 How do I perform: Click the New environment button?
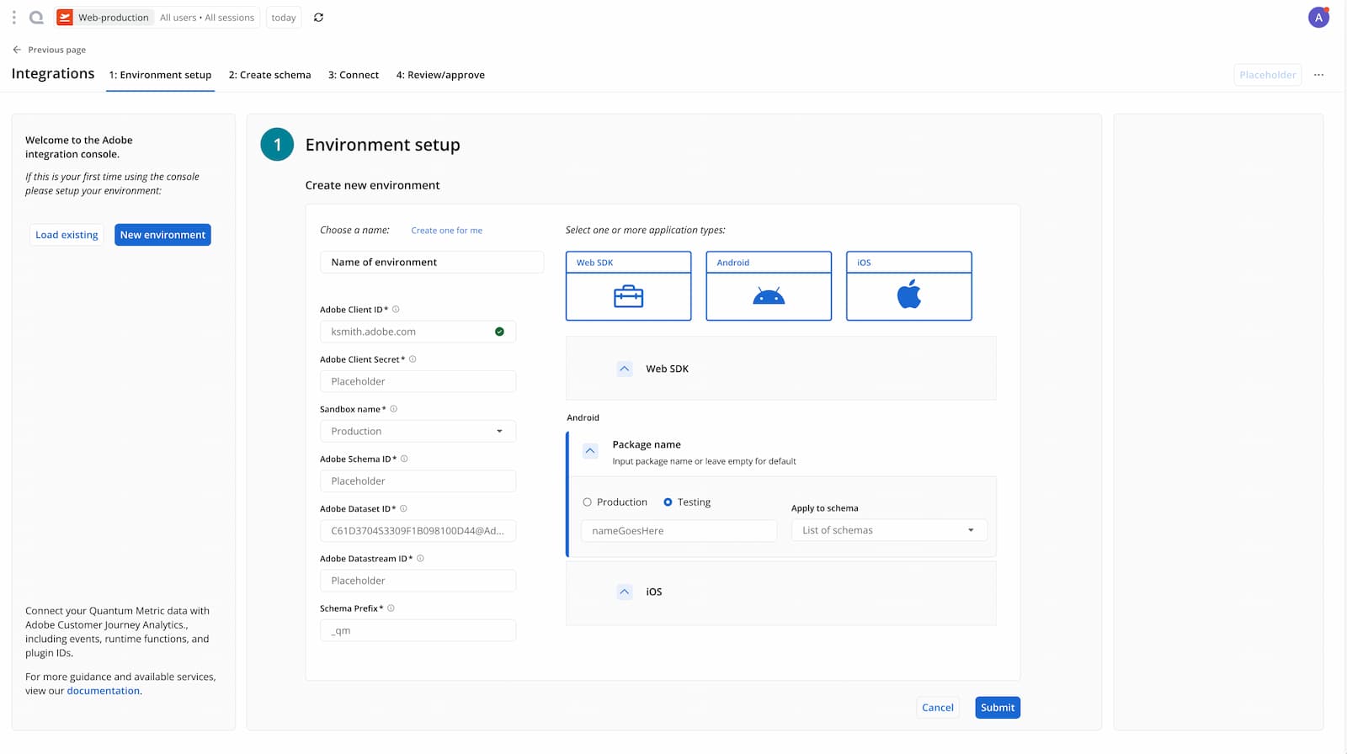(x=162, y=235)
